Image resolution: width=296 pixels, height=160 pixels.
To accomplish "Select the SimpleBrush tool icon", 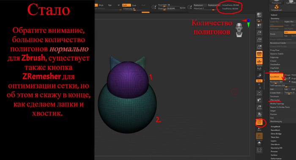I will 277,8.
